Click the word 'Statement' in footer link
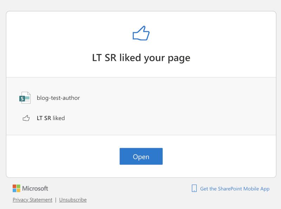This screenshot has width=281, height=209. pos(41,200)
